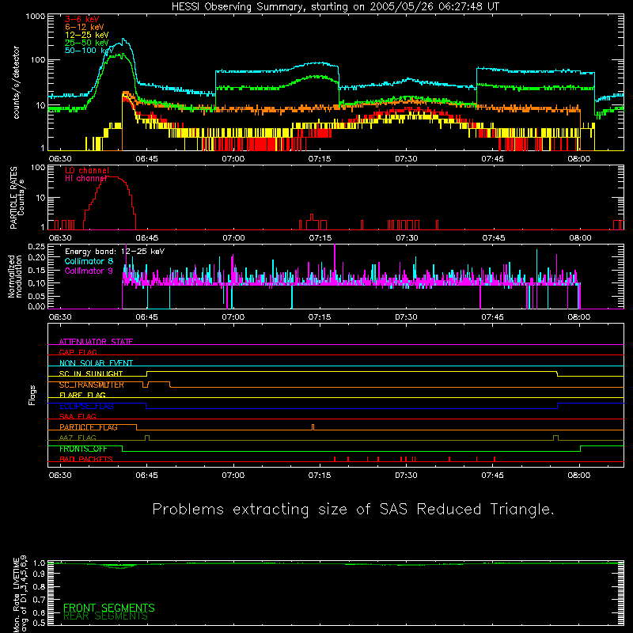This screenshot has width=633, height=633.
Task: Select the Collimator 8 legend label
Action: pos(89,261)
